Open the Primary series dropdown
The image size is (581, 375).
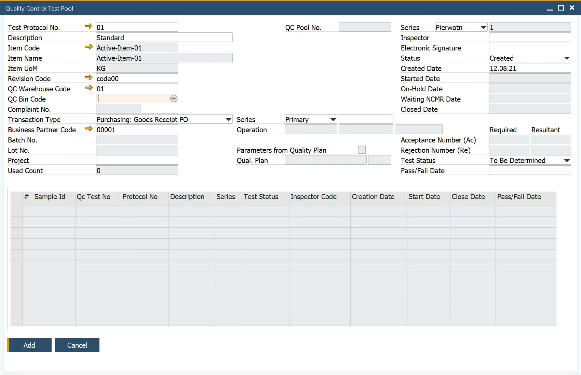[x=333, y=120]
